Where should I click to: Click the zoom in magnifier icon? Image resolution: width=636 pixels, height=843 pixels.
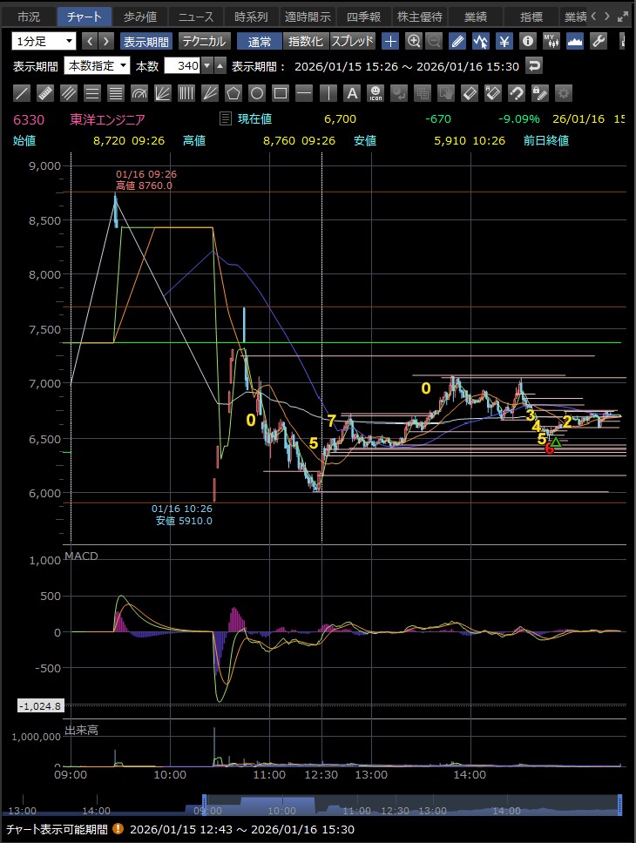pos(414,41)
